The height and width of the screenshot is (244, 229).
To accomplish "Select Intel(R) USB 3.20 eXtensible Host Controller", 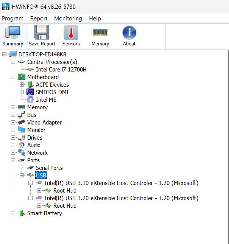I will click(122, 198).
